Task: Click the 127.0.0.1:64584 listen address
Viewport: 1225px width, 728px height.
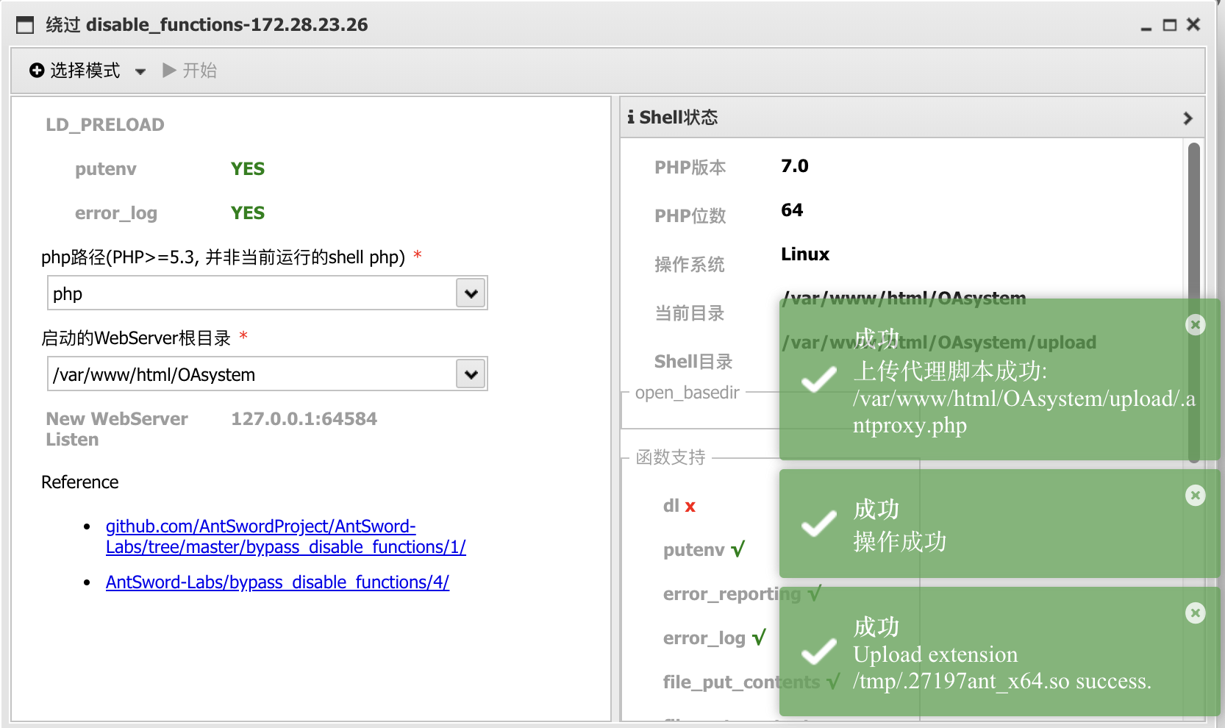Action: (x=304, y=419)
